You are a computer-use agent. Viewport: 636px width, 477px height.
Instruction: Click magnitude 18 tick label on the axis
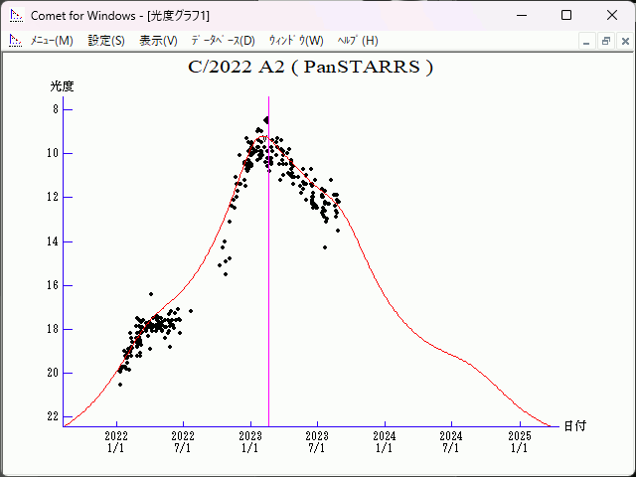53,329
